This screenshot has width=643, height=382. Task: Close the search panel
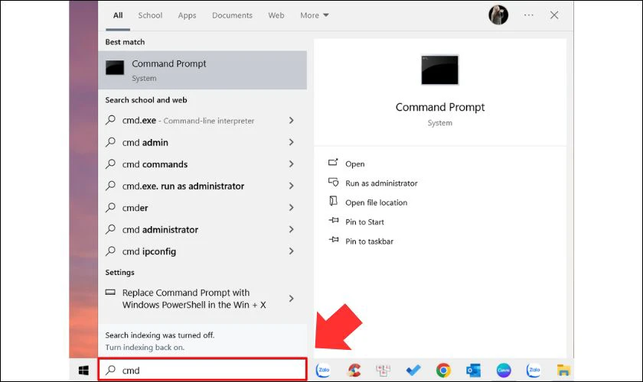[554, 15]
